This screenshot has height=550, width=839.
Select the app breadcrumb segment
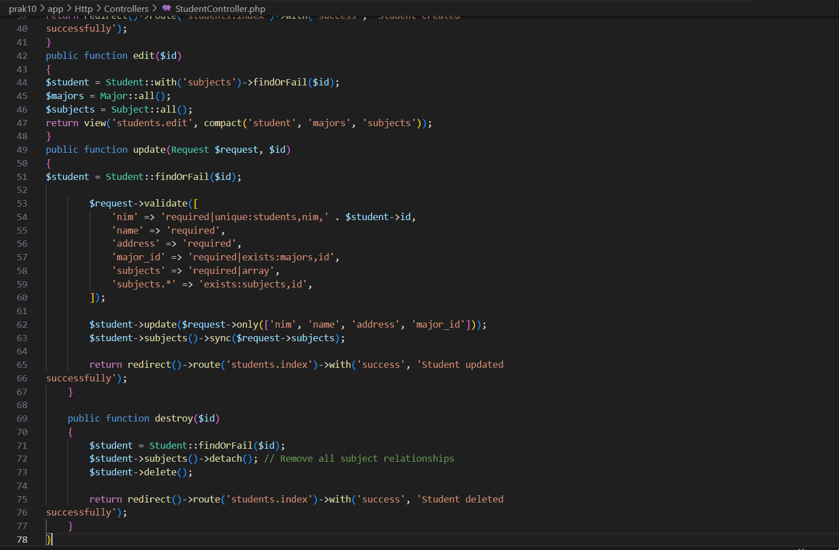point(55,8)
